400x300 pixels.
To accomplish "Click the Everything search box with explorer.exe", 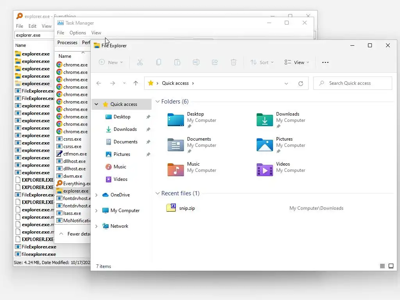I will point(34,35).
